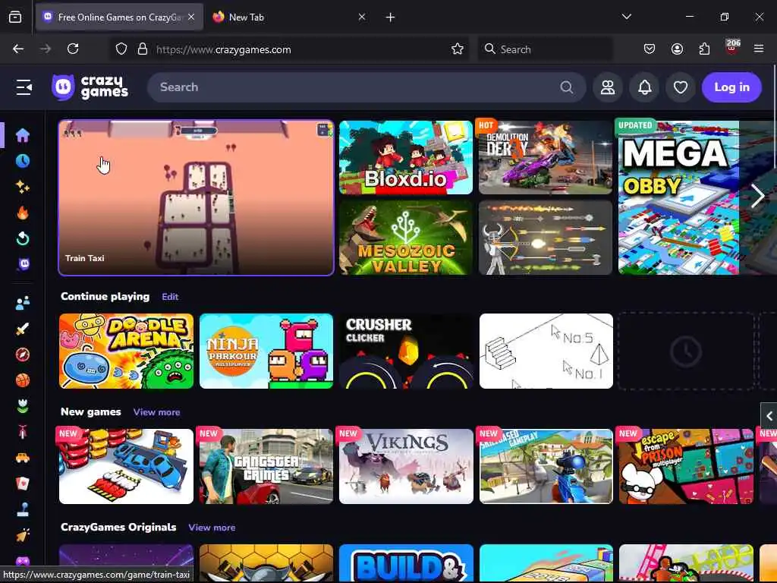Image resolution: width=777 pixels, height=583 pixels.
Task: Open the Firefox View button
Action: click(x=15, y=17)
